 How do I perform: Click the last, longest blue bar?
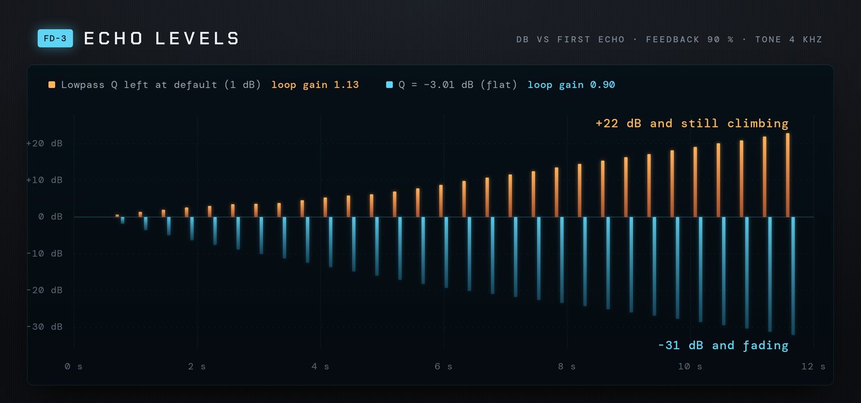[793, 275]
